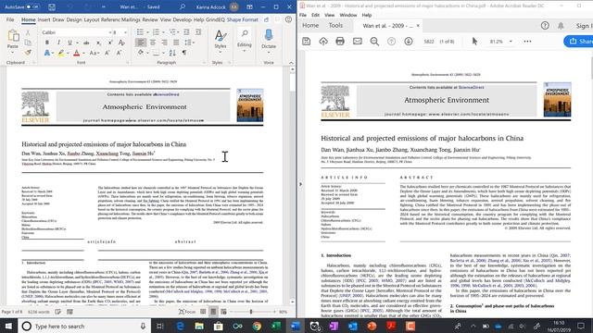593x333 pixels.
Task: Open the Styles gallery dropdown
Action: point(221,40)
